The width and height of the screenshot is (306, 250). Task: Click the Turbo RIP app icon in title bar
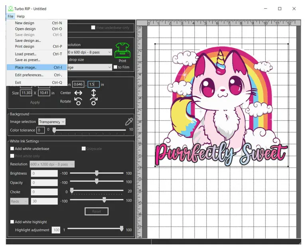10,9
